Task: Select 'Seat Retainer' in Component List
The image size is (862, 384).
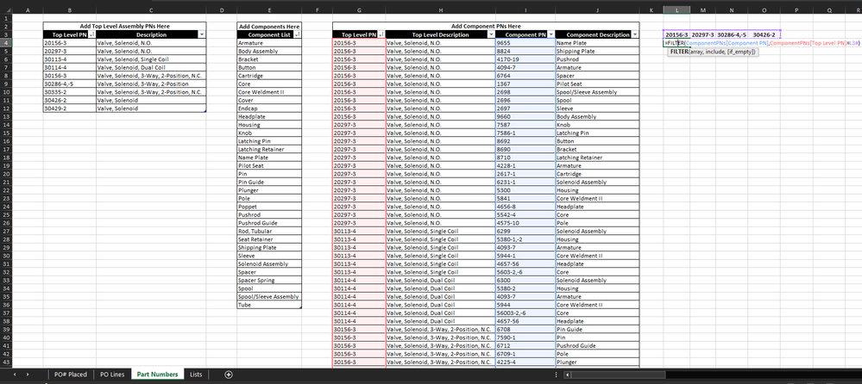Action: point(269,239)
